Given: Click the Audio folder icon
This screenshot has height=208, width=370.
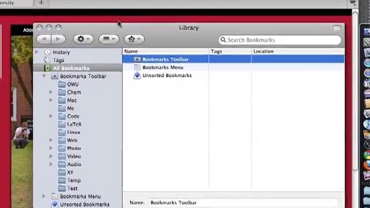Looking at the screenshot, I should (x=62, y=164).
